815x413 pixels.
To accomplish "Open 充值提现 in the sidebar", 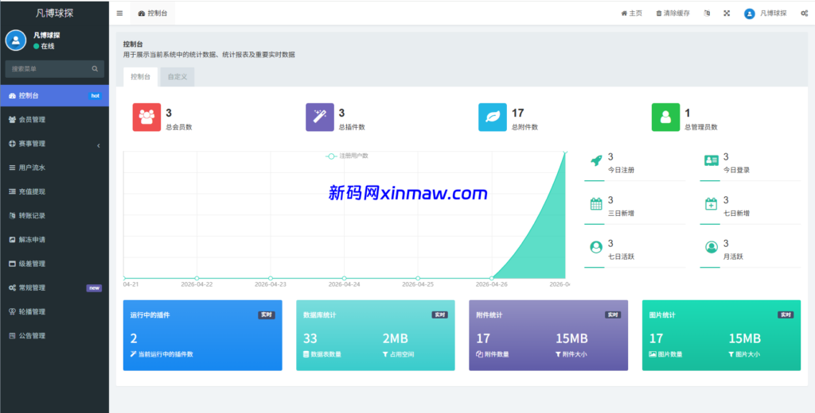I will 55,191.
